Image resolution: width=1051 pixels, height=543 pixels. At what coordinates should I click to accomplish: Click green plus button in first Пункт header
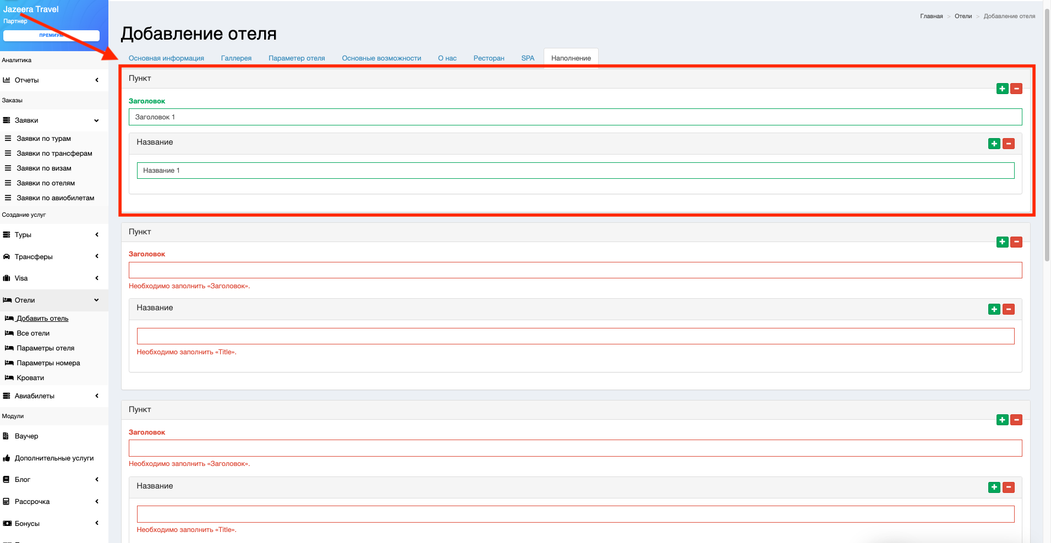tap(1002, 89)
